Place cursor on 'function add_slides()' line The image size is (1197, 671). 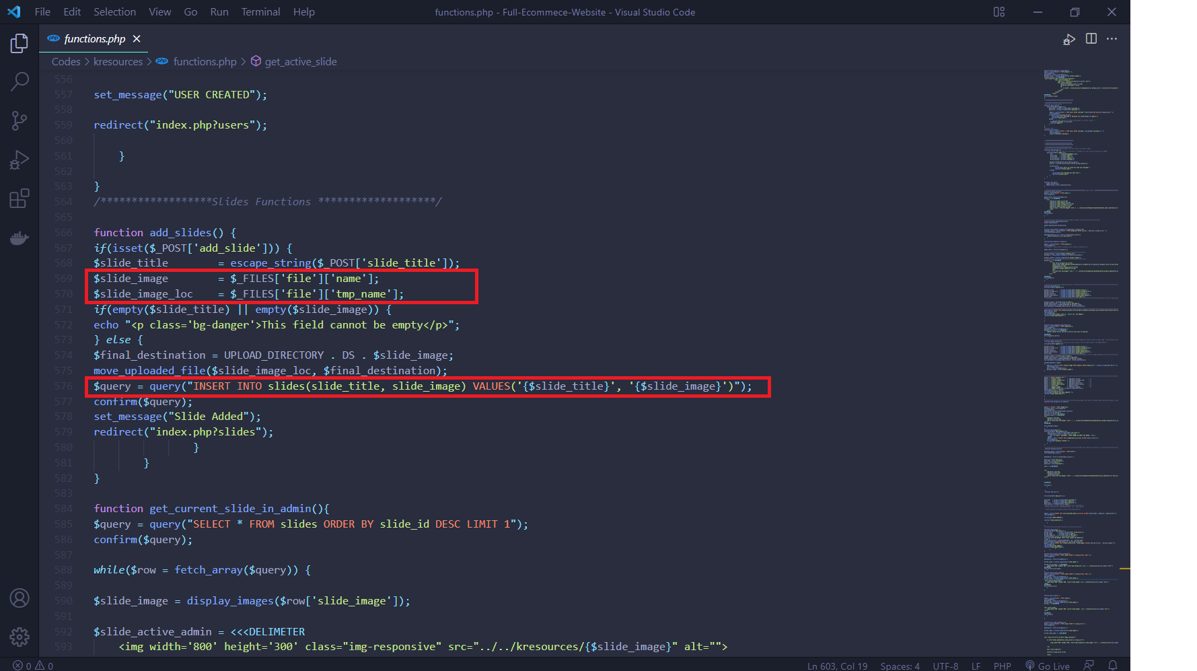click(165, 233)
